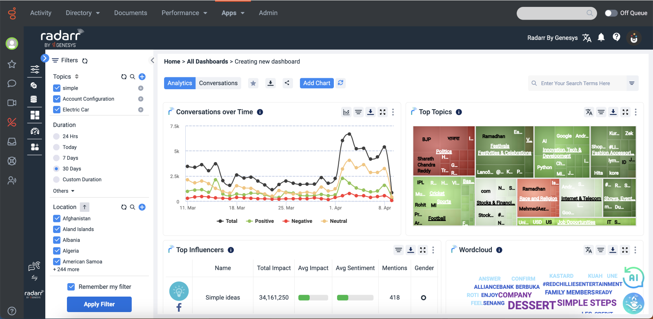Open info tooltip for Top Topics
Image resolution: width=653 pixels, height=319 pixels.
(459, 112)
